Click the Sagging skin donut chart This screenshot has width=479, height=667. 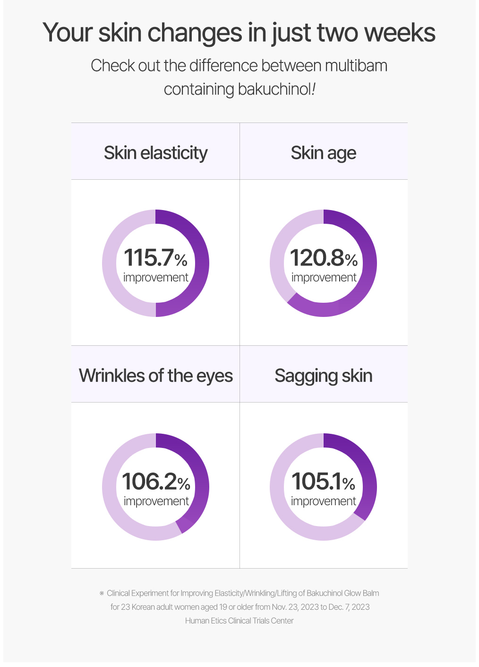coord(324,487)
